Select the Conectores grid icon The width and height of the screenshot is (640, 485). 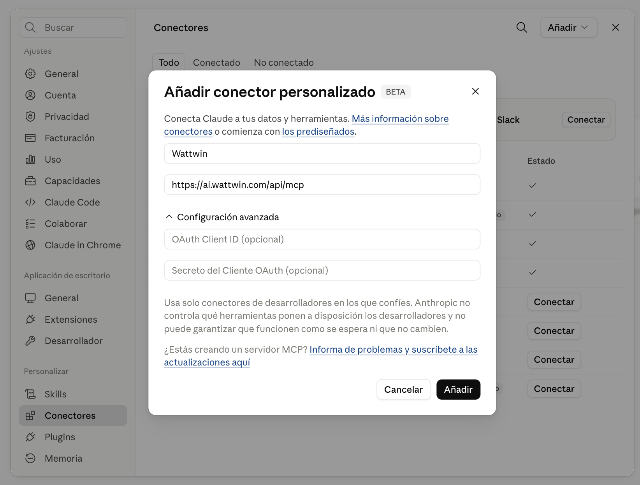click(x=30, y=416)
